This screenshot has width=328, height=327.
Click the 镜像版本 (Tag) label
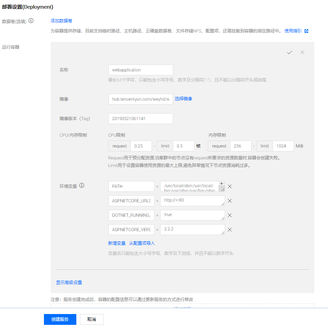point(75,119)
